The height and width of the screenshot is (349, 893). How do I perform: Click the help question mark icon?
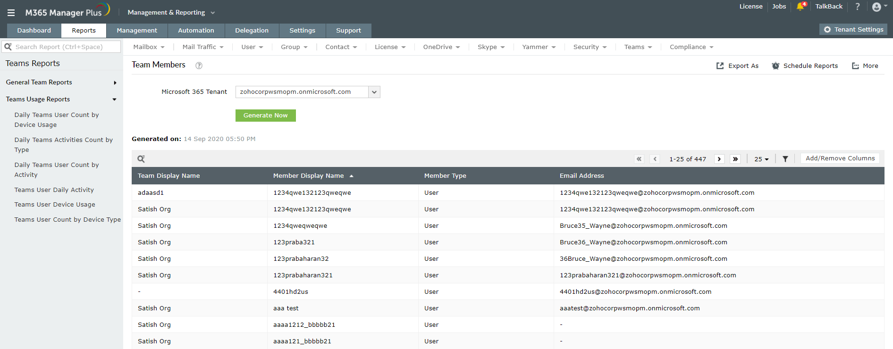(x=858, y=7)
